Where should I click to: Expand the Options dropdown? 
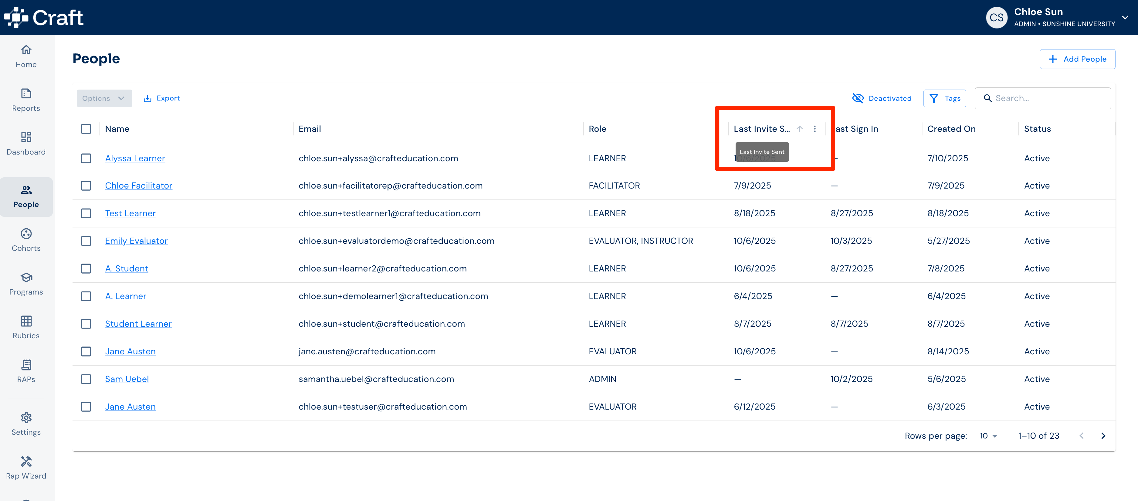click(104, 98)
